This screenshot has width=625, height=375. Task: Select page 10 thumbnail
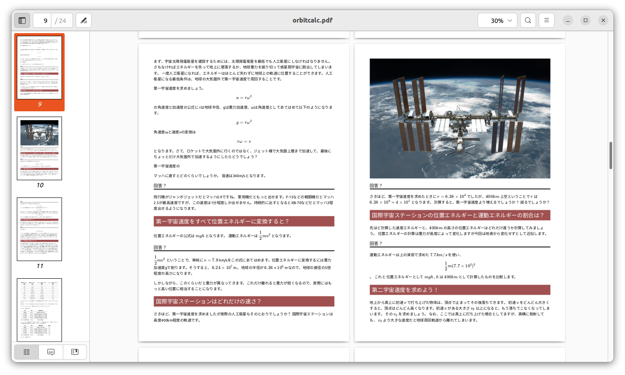(x=39, y=148)
